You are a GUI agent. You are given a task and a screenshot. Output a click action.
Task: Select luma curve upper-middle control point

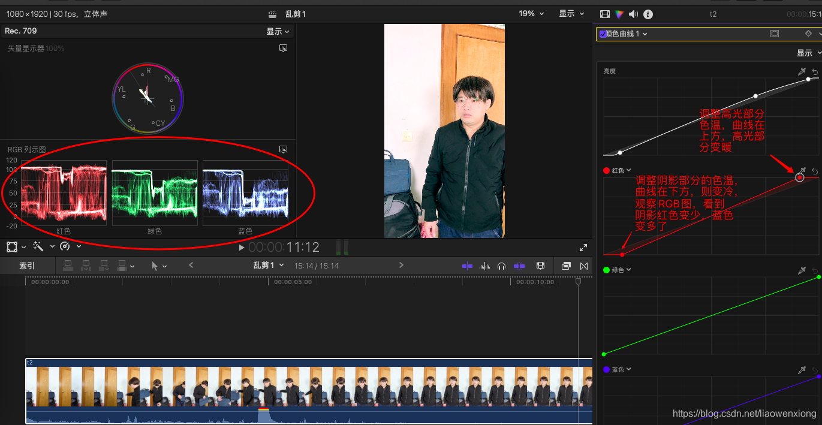coord(755,96)
